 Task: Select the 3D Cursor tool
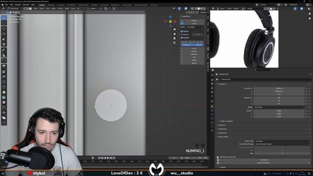click(4, 23)
